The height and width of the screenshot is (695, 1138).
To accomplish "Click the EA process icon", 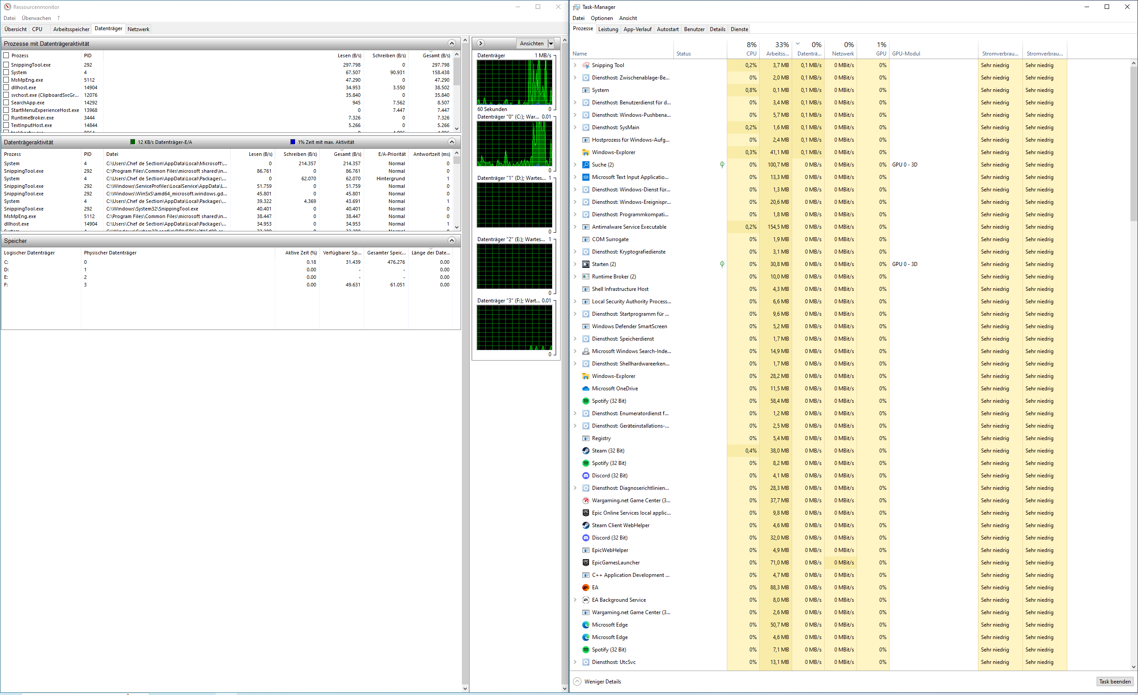I will click(x=585, y=588).
